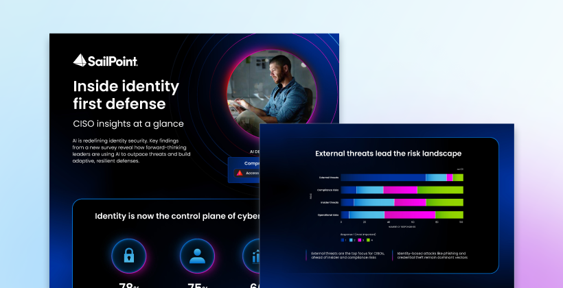
Task: Click the paragraph about AI redefining identity security
Action: pos(131,151)
